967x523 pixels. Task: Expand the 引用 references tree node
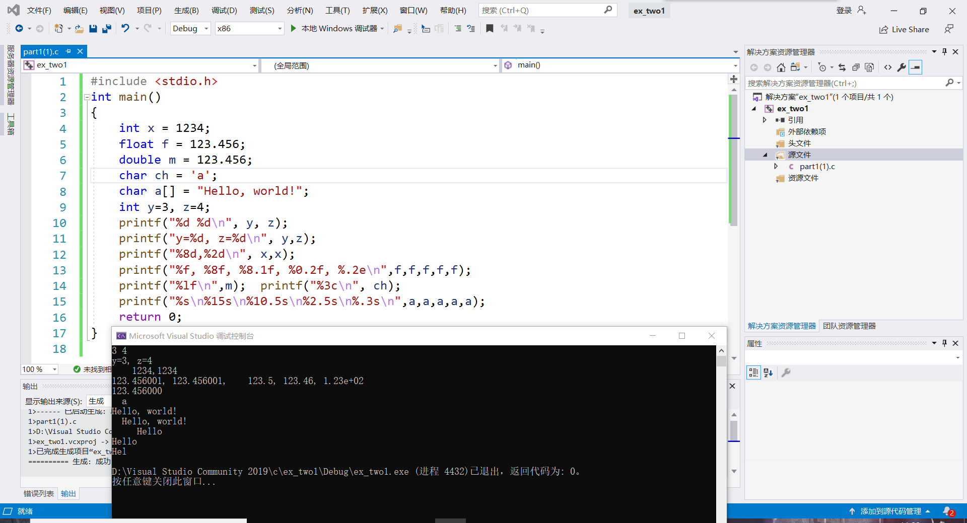click(765, 120)
